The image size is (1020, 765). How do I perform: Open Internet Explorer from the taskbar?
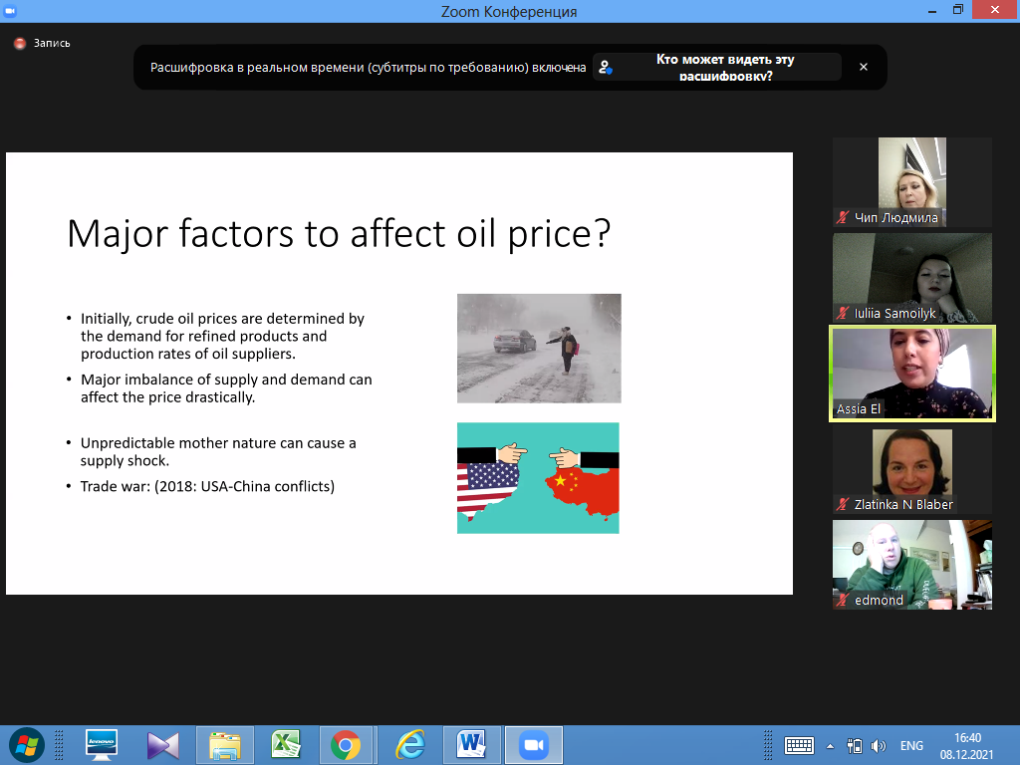point(410,745)
